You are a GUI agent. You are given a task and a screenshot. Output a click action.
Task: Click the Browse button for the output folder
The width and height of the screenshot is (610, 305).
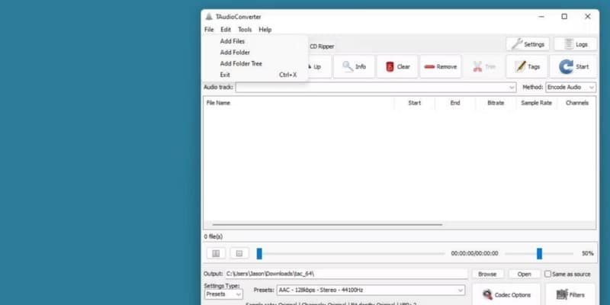pyautogui.click(x=487, y=274)
